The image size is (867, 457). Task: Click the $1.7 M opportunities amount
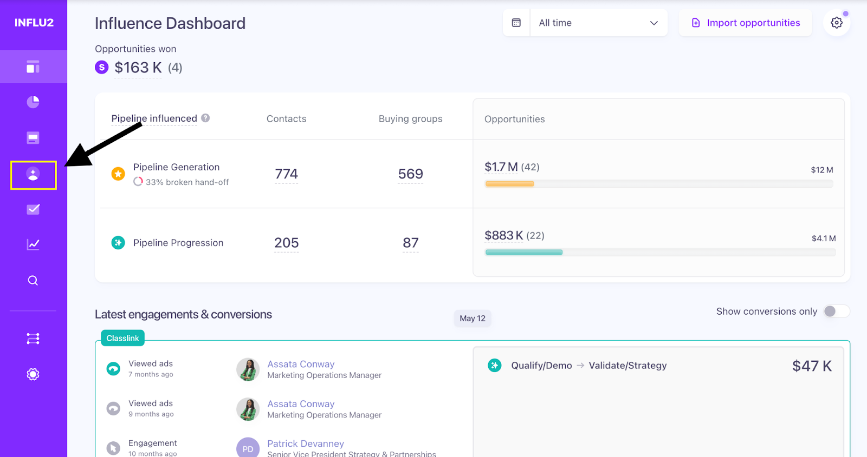pyautogui.click(x=501, y=167)
